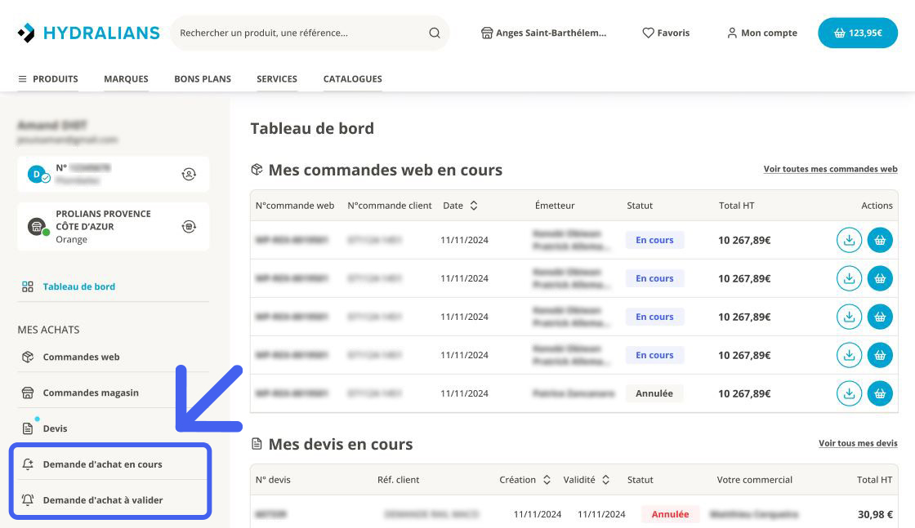Open the CATALOGUES menu
This screenshot has width=915, height=528.
tap(352, 78)
